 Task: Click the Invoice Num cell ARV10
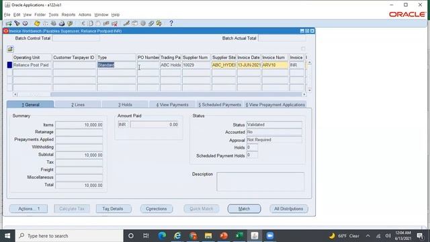point(275,65)
